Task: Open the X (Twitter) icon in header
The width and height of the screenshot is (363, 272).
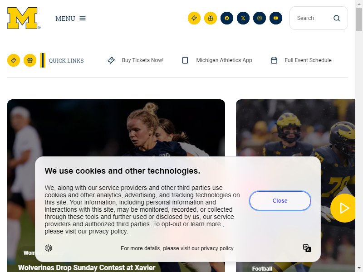Action: 243,18
